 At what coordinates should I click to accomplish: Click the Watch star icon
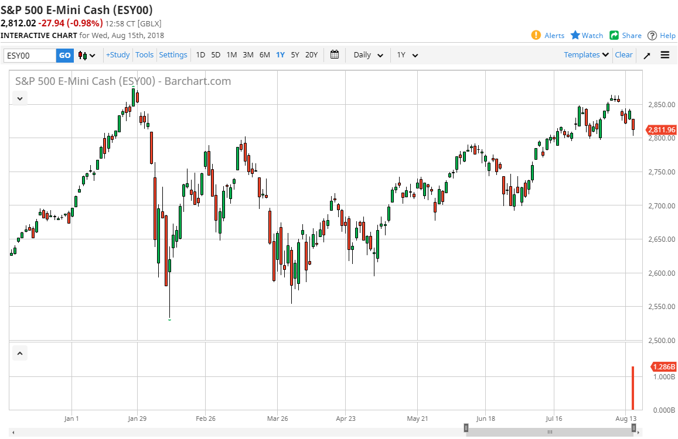tap(575, 35)
